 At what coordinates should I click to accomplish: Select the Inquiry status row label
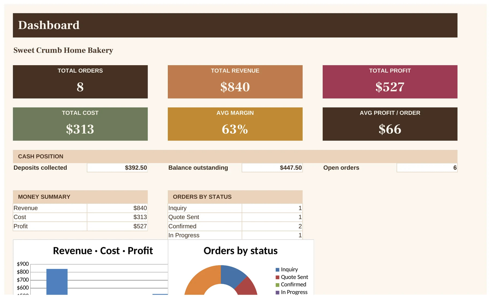click(177, 208)
